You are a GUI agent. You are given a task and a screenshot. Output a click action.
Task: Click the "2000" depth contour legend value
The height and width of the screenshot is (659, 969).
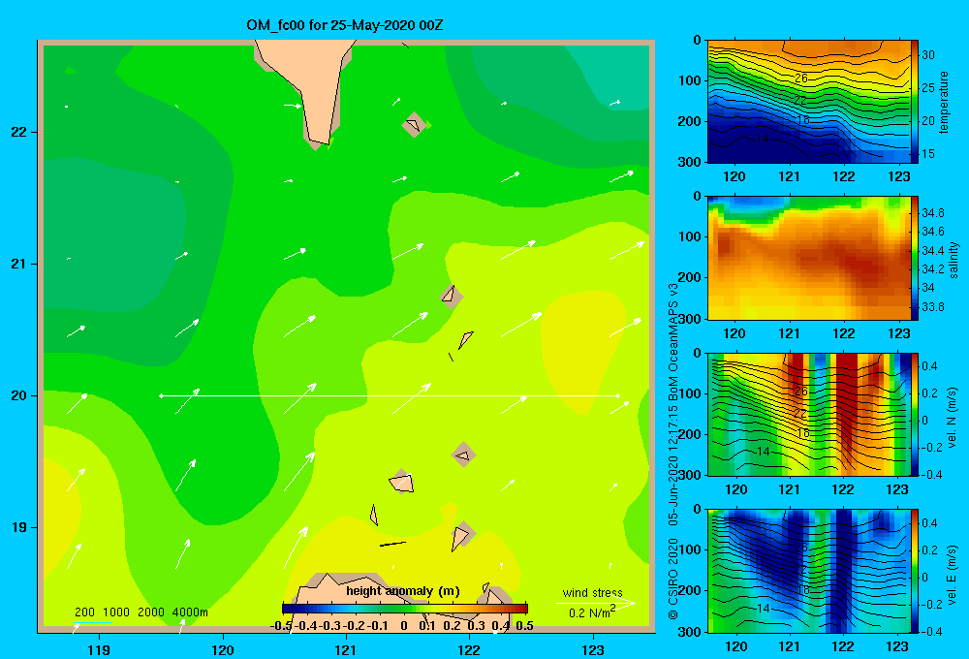pos(151,612)
